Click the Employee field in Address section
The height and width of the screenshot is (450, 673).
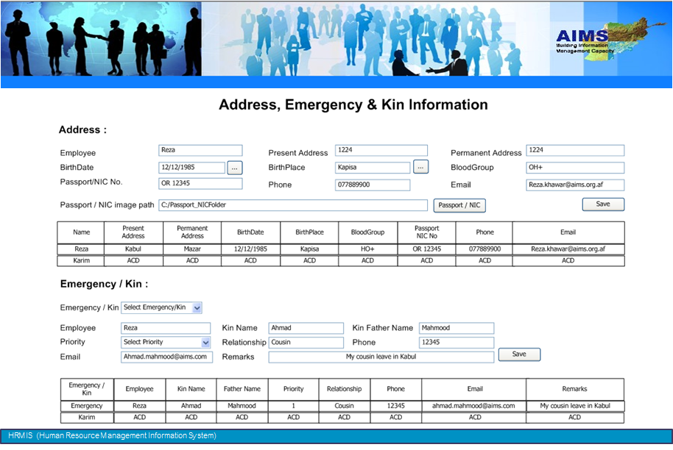point(200,151)
